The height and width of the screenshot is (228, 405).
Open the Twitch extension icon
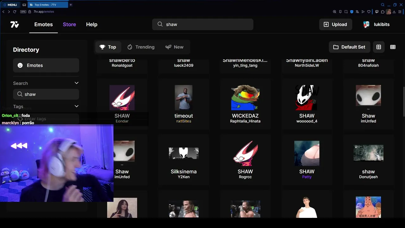tap(377, 12)
